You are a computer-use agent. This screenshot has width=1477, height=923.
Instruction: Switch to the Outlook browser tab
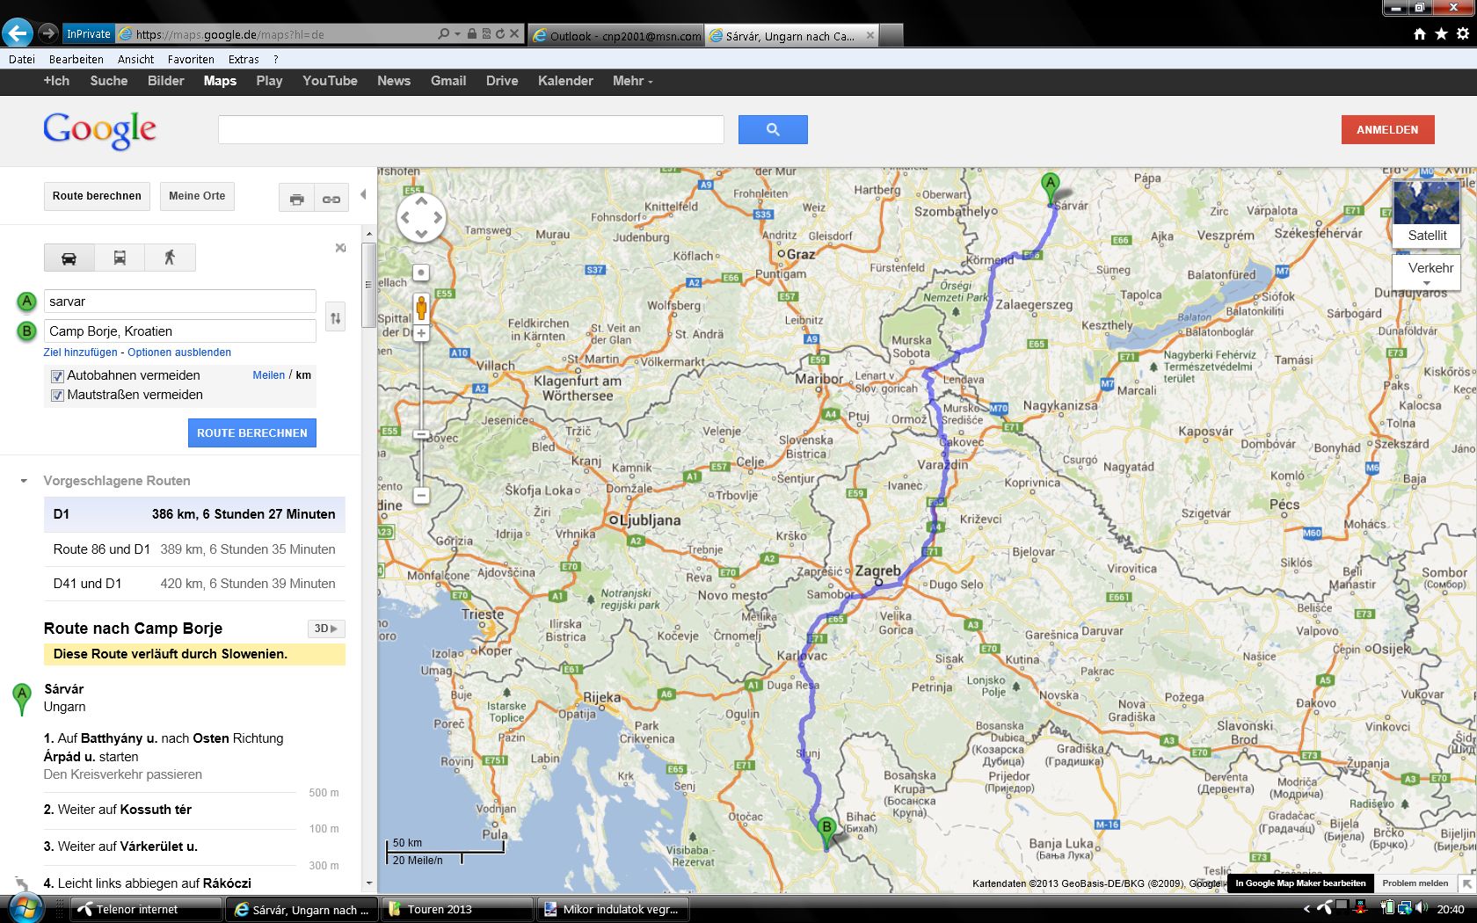[615, 36]
